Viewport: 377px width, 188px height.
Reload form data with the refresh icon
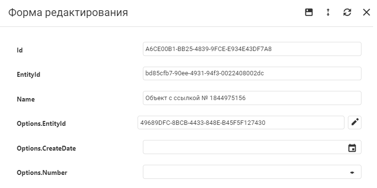[x=347, y=12]
